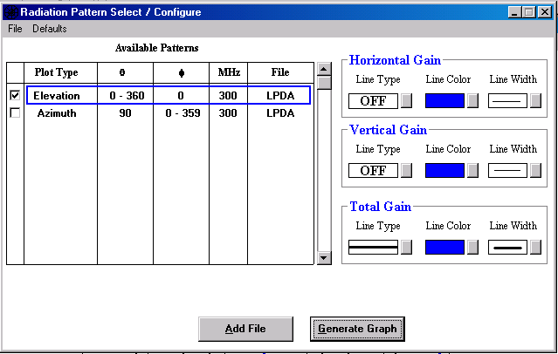
Task: Click the Generate Graph button
Action: [x=357, y=329]
